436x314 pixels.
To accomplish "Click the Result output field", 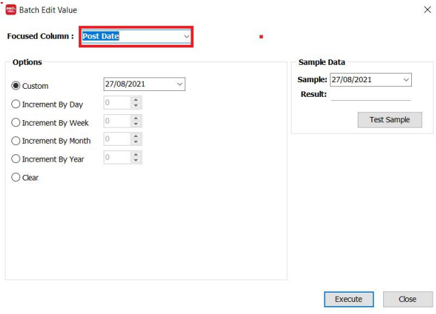I will point(370,94).
